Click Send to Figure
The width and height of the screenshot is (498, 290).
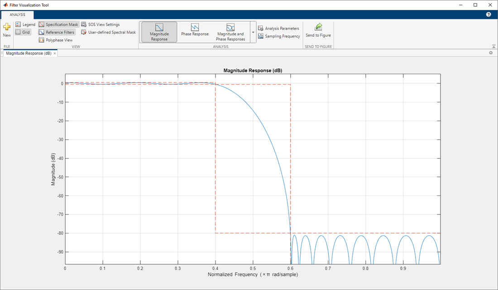[x=318, y=30]
